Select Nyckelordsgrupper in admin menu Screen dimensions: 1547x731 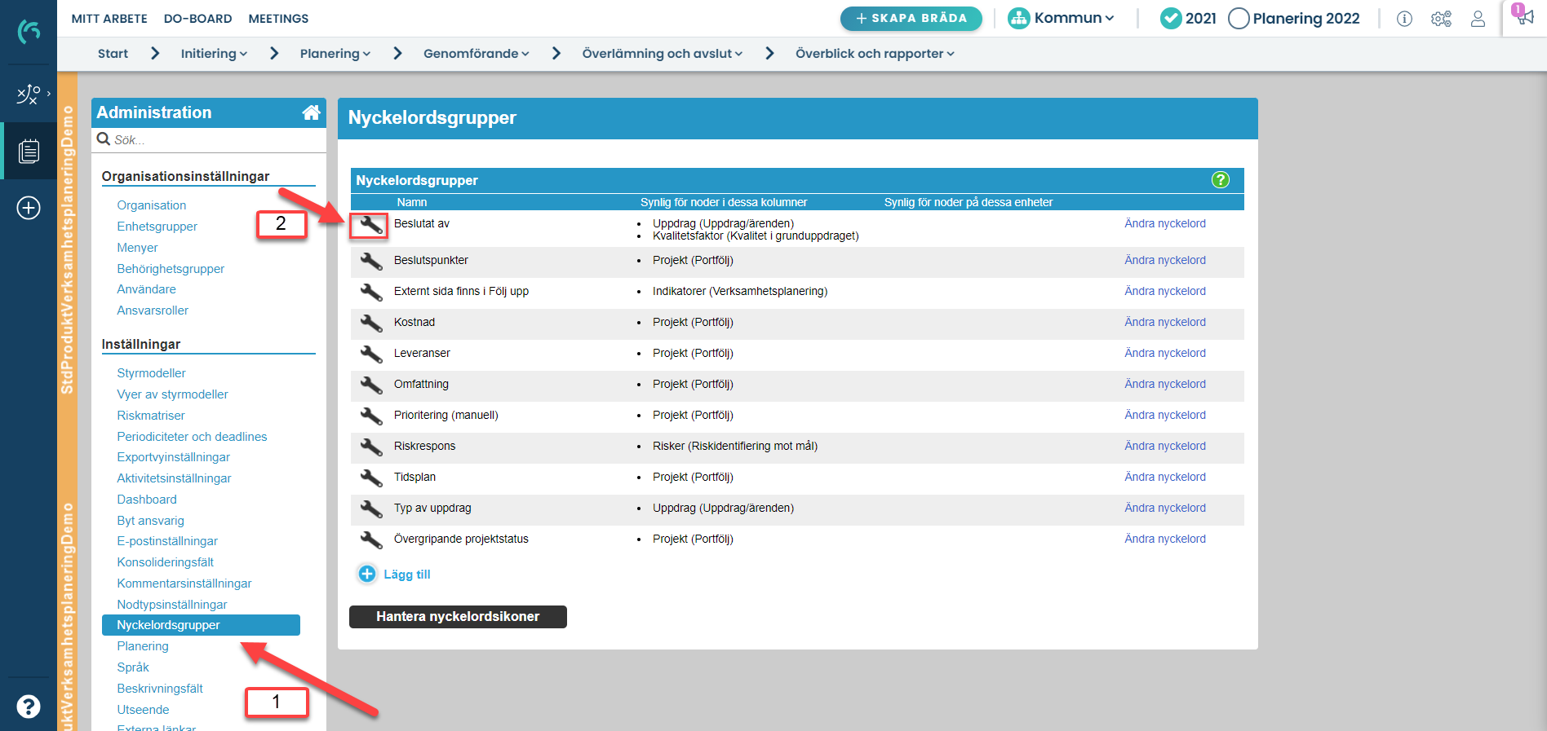[201, 625]
